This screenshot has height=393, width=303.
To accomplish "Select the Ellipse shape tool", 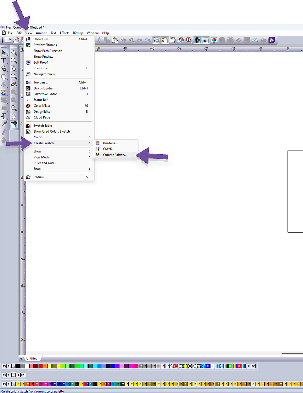I will pyautogui.click(x=4, y=76).
